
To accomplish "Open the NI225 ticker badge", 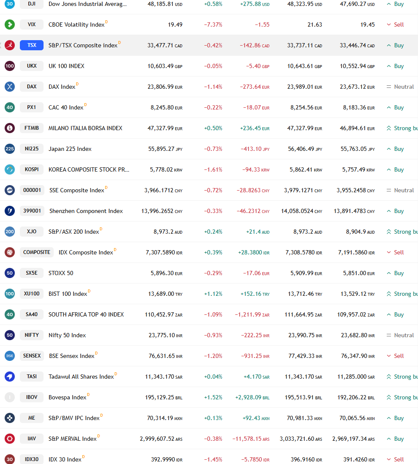I will (32, 149).
